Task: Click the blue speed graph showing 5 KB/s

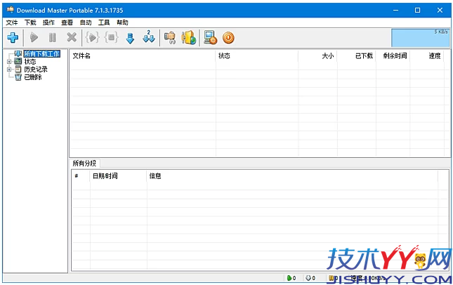Action: [x=421, y=37]
